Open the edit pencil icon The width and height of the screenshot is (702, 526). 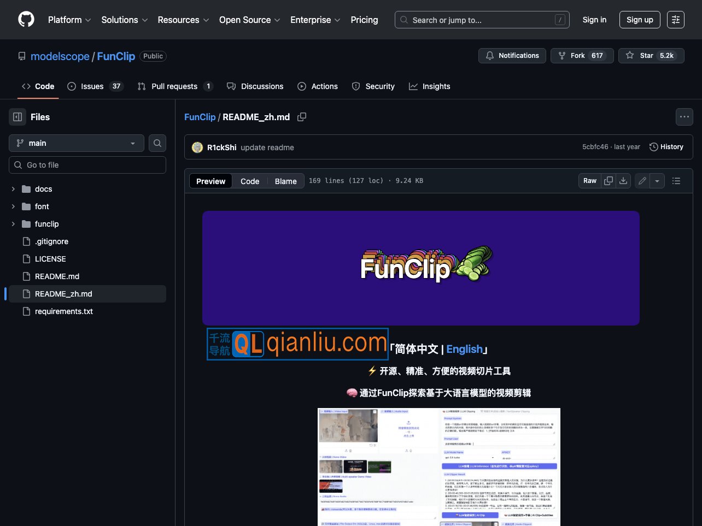pyautogui.click(x=642, y=180)
